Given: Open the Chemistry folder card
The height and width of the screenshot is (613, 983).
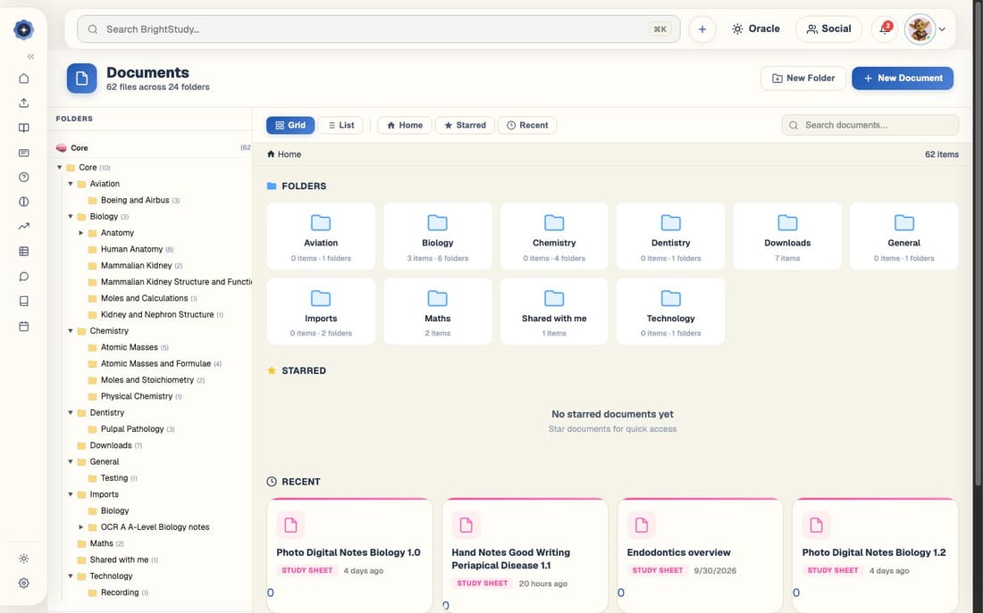Looking at the screenshot, I should (554, 236).
